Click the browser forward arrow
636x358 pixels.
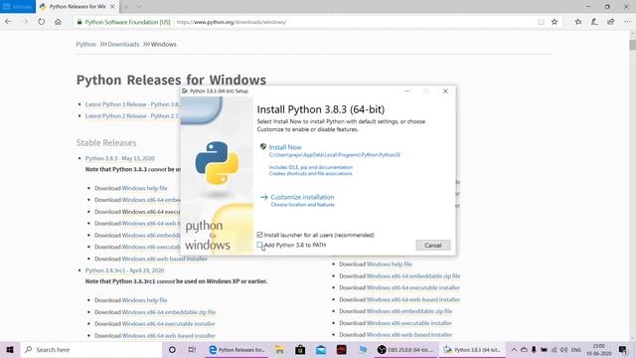25,22
